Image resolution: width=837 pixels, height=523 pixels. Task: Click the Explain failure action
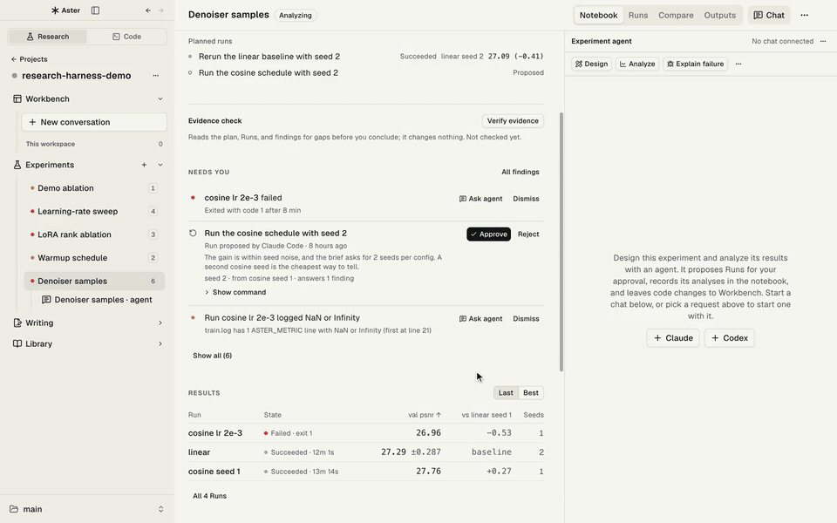(x=695, y=64)
